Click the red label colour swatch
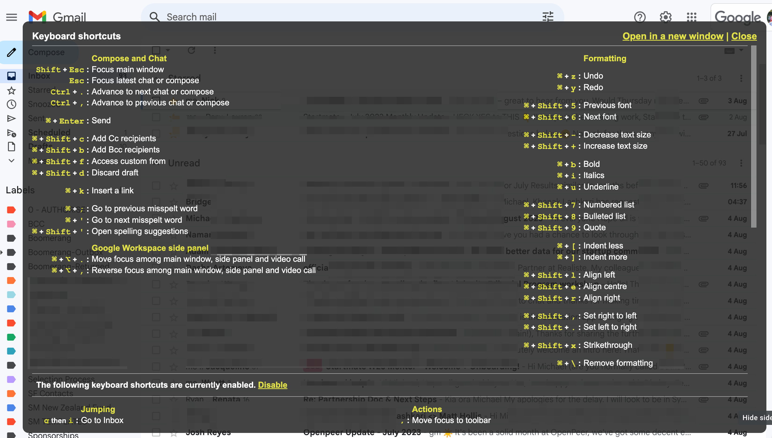The image size is (772, 438). point(11,210)
